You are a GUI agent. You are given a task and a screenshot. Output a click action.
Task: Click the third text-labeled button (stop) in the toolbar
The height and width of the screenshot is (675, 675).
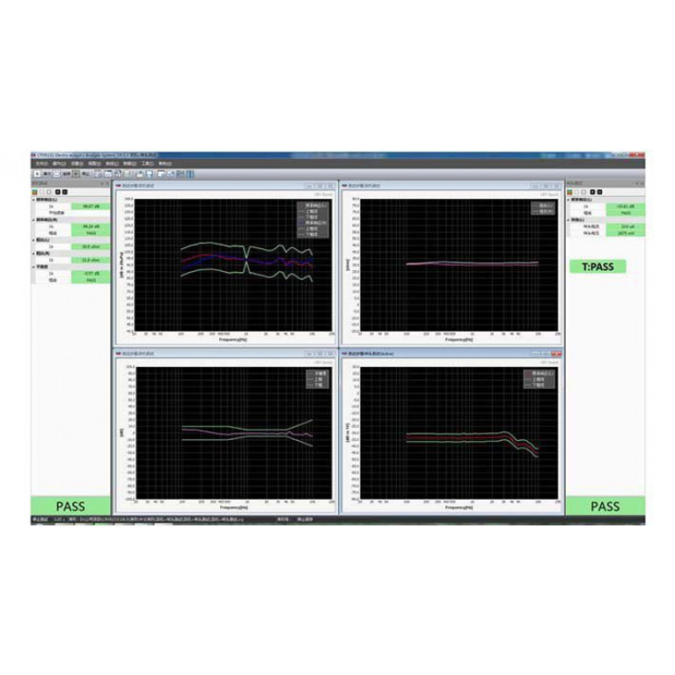pos(85,174)
